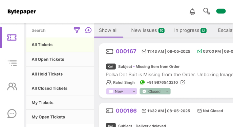233x127 pixels.
Task: Click the New Issues count badge 10
Action: click(x=162, y=30)
